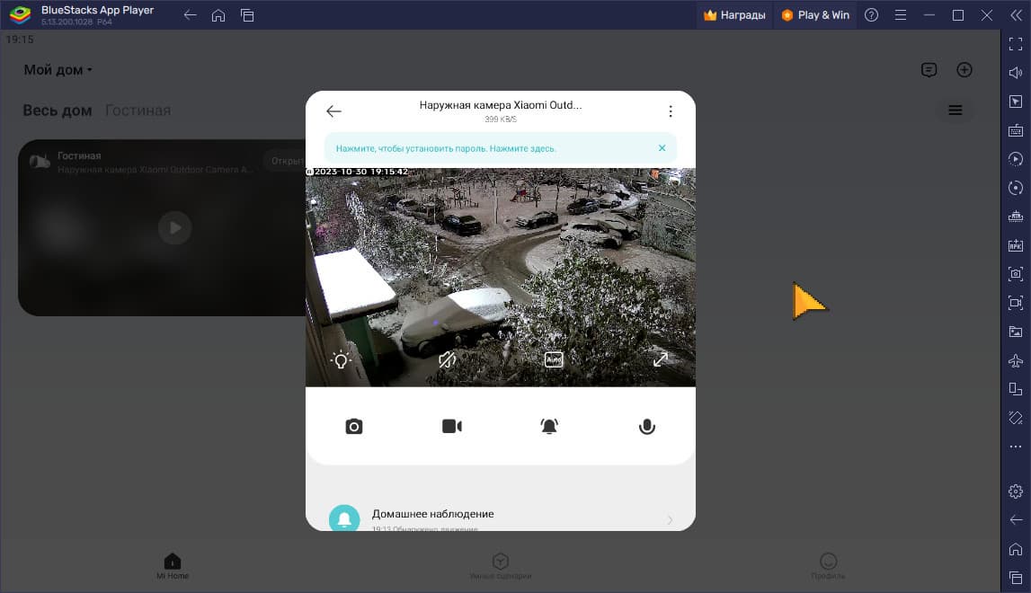Activate the alarm siren bell icon
1031x593 pixels.
[549, 427]
